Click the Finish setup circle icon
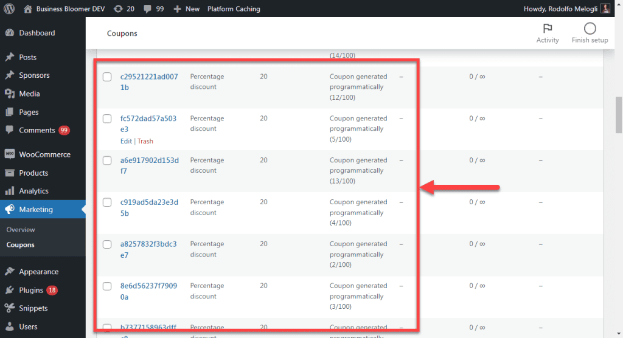623x338 pixels. (x=590, y=29)
